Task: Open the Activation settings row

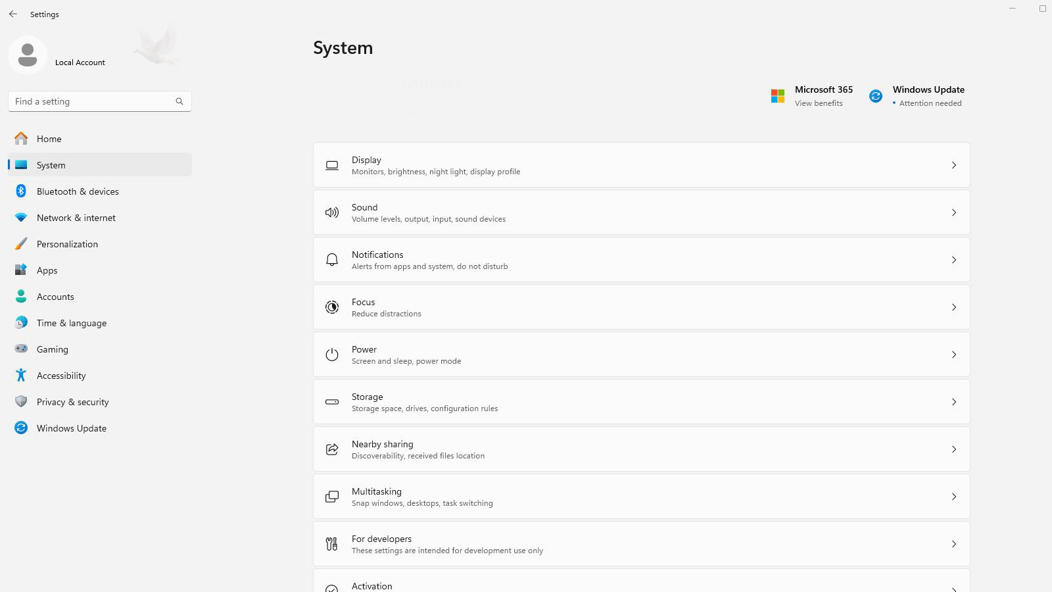Action: click(641, 580)
